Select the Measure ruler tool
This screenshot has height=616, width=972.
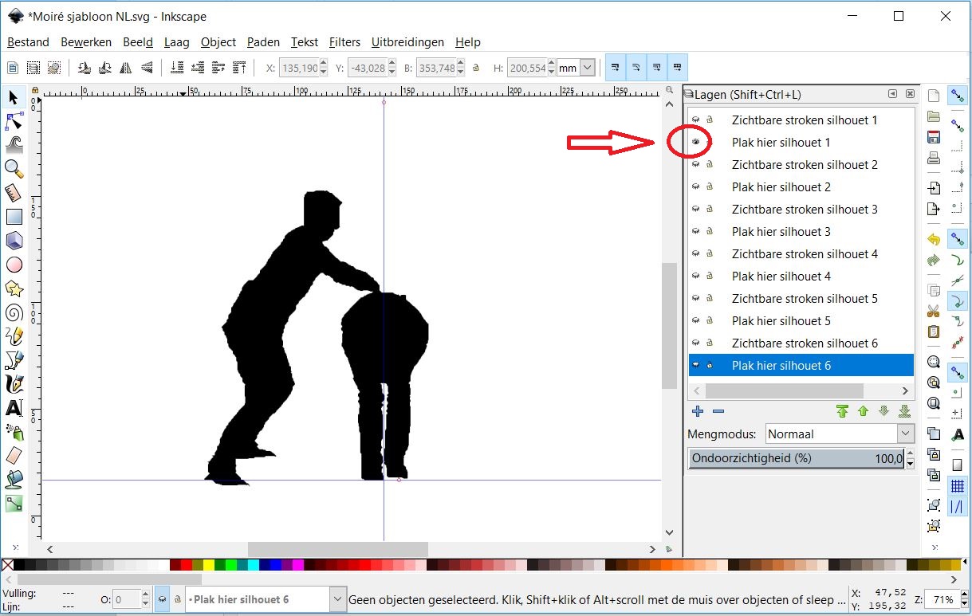[x=14, y=192]
